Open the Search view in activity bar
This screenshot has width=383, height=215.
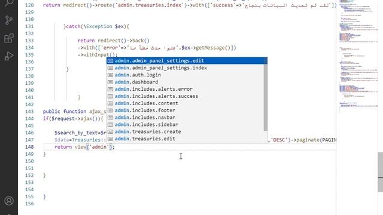click(x=9, y=2)
